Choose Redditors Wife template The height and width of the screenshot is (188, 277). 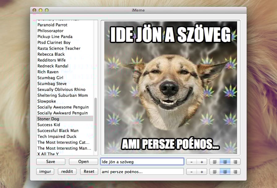65,60
